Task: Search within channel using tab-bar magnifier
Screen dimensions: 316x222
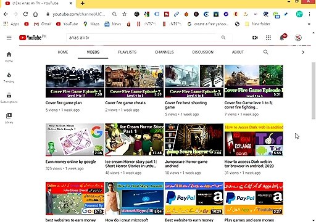Action: coord(266,52)
